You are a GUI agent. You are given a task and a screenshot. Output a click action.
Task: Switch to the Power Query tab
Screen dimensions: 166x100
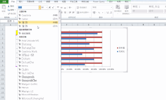click(x=99, y=2)
